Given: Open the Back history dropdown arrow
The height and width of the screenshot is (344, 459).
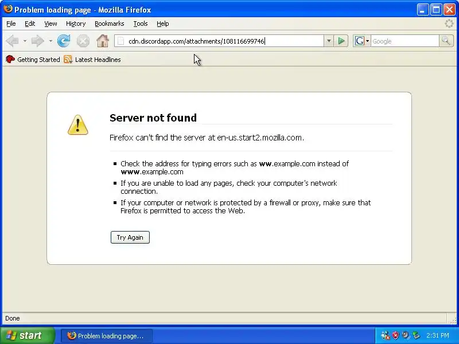Looking at the screenshot, I should (25, 41).
